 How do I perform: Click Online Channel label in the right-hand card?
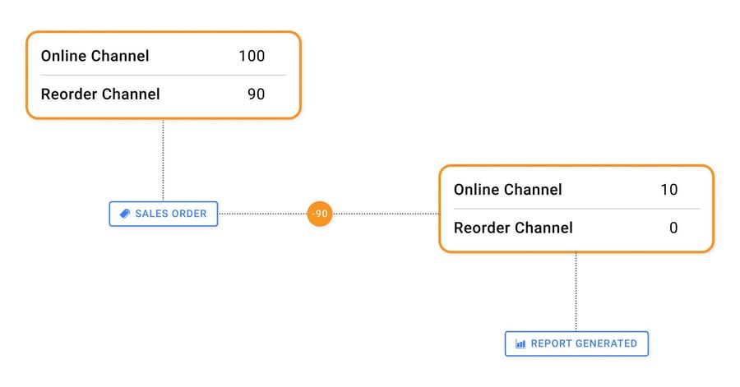pos(508,190)
